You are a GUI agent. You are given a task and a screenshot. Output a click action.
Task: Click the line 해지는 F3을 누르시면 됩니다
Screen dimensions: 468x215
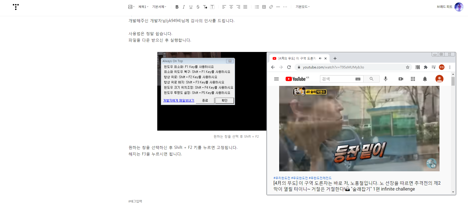pyautogui.click(x=155, y=154)
